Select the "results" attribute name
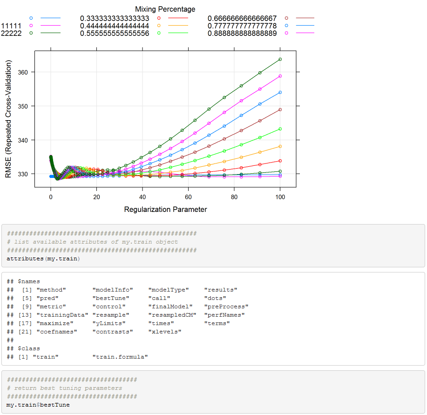The width and height of the screenshot is (427, 415). click(x=221, y=290)
